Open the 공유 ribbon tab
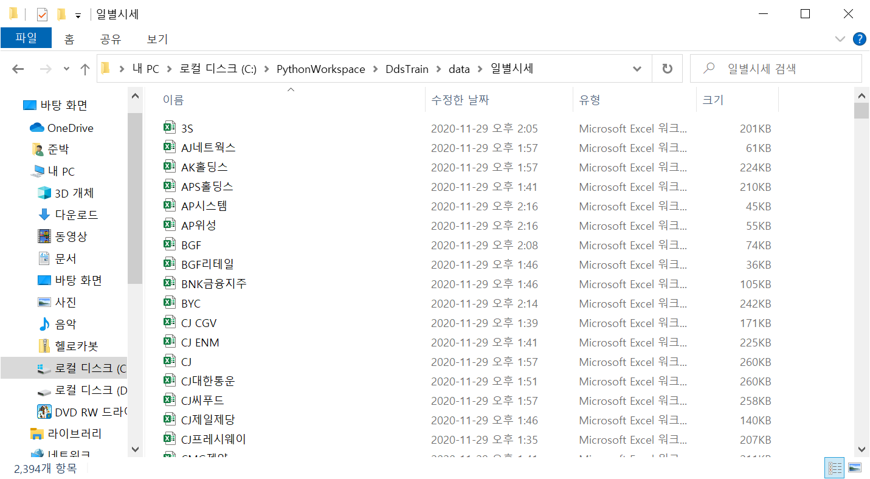Image resolution: width=870 pixels, height=479 pixels. [x=111, y=39]
